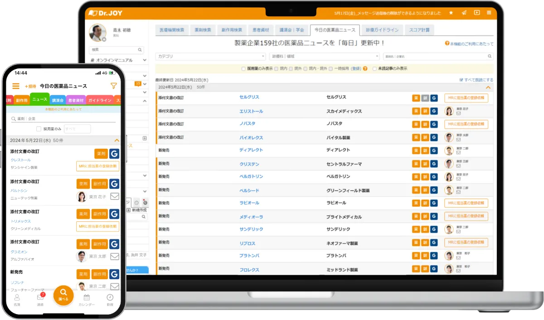The height and width of the screenshot is (320, 544).
Task: Click the G icon in プラトンバ row
Action: click(x=434, y=256)
